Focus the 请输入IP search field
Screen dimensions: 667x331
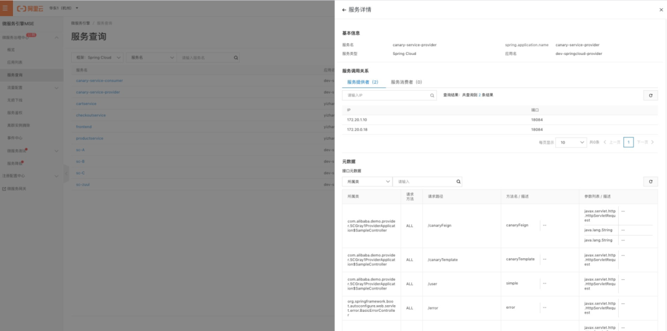point(389,96)
